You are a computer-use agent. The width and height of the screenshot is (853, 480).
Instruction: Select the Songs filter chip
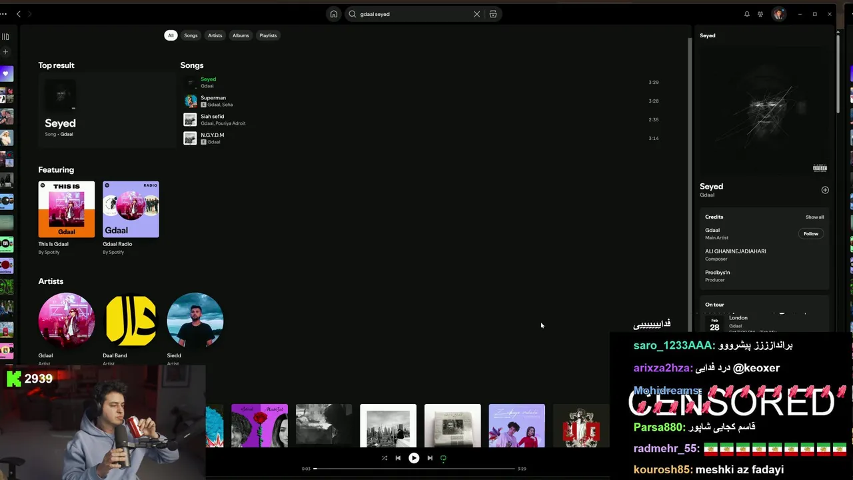point(191,35)
